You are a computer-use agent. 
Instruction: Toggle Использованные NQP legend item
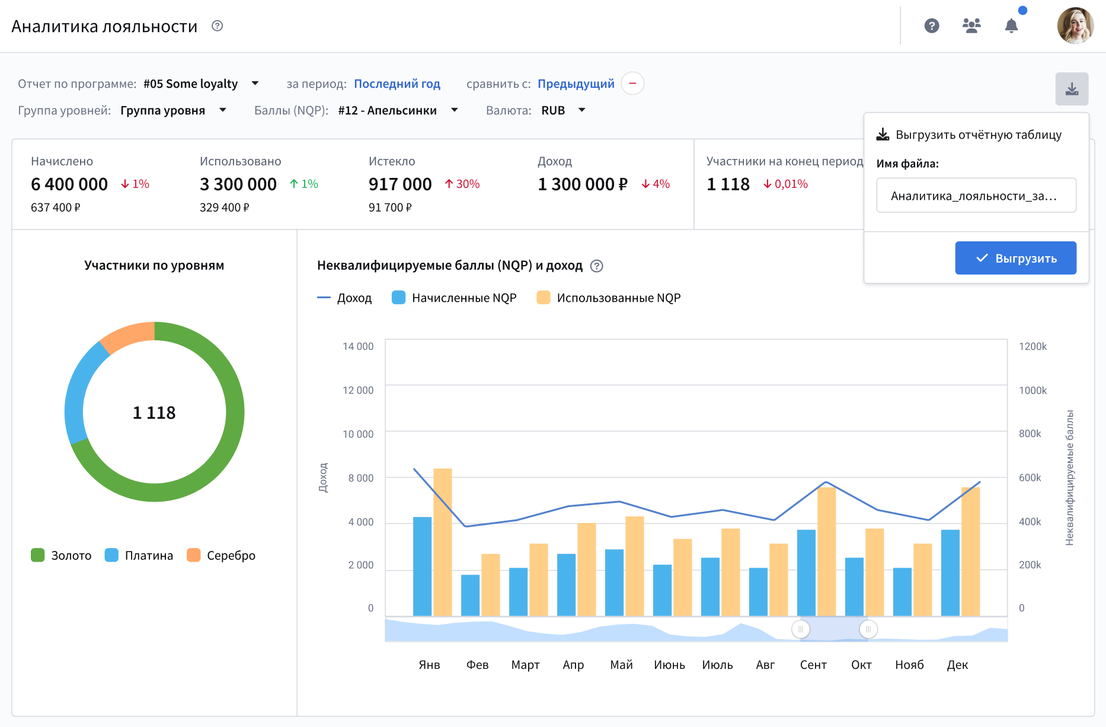pos(609,298)
